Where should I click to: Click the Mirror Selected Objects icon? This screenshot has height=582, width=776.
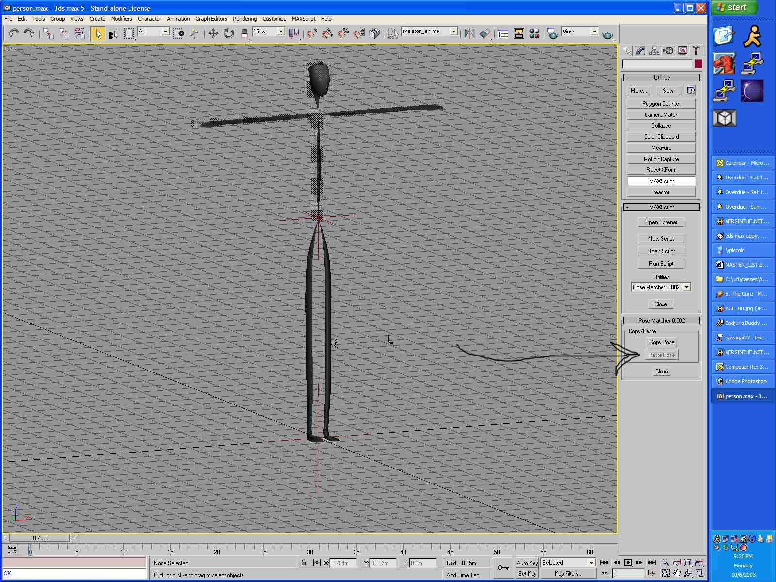pyautogui.click(x=469, y=33)
